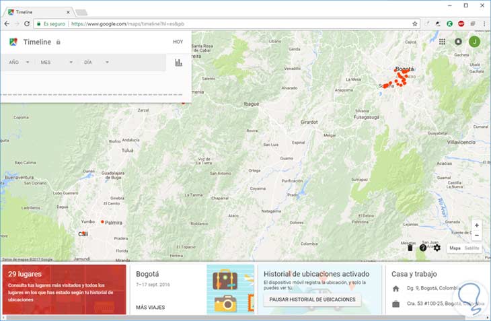Screen dimensions: 491x321
Task: Open Chrome three-dot menu
Action: point(484,24)
